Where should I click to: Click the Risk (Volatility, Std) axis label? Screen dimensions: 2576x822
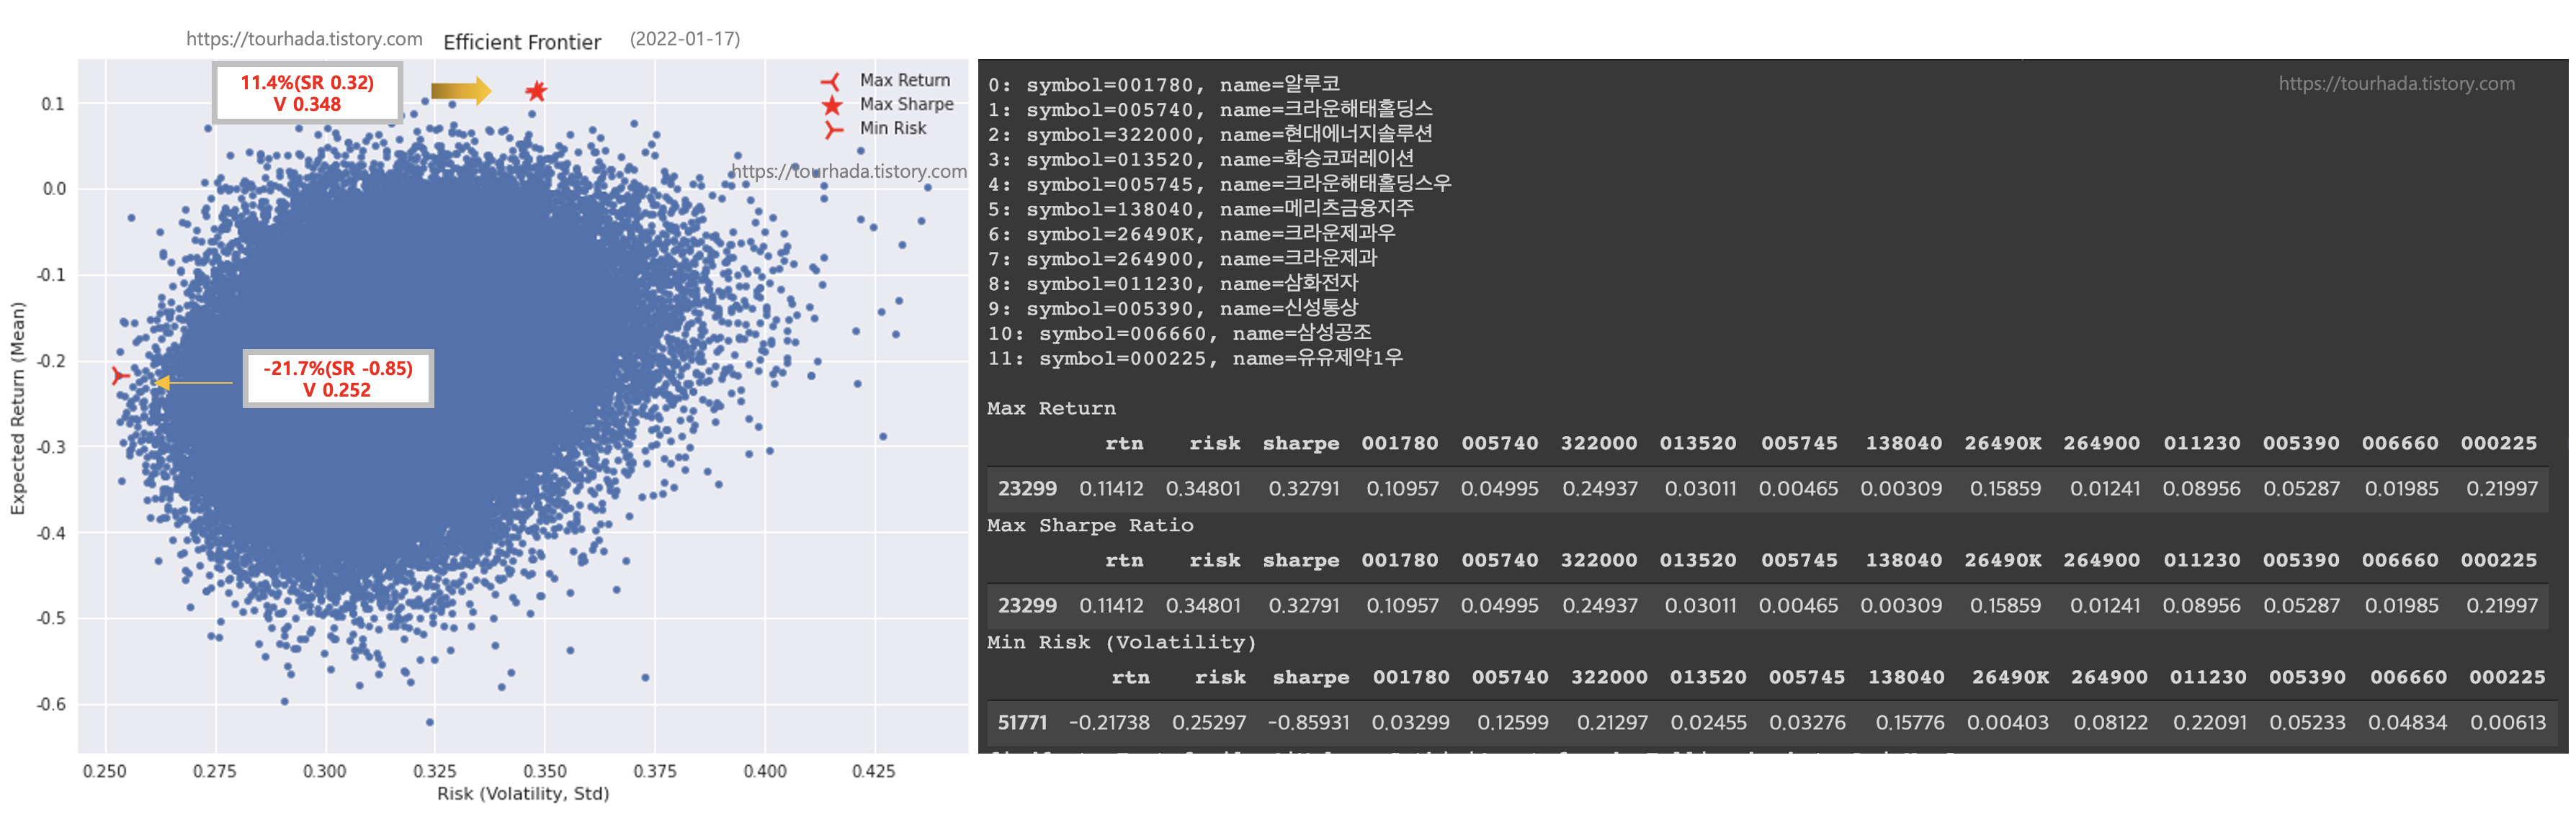522,794
